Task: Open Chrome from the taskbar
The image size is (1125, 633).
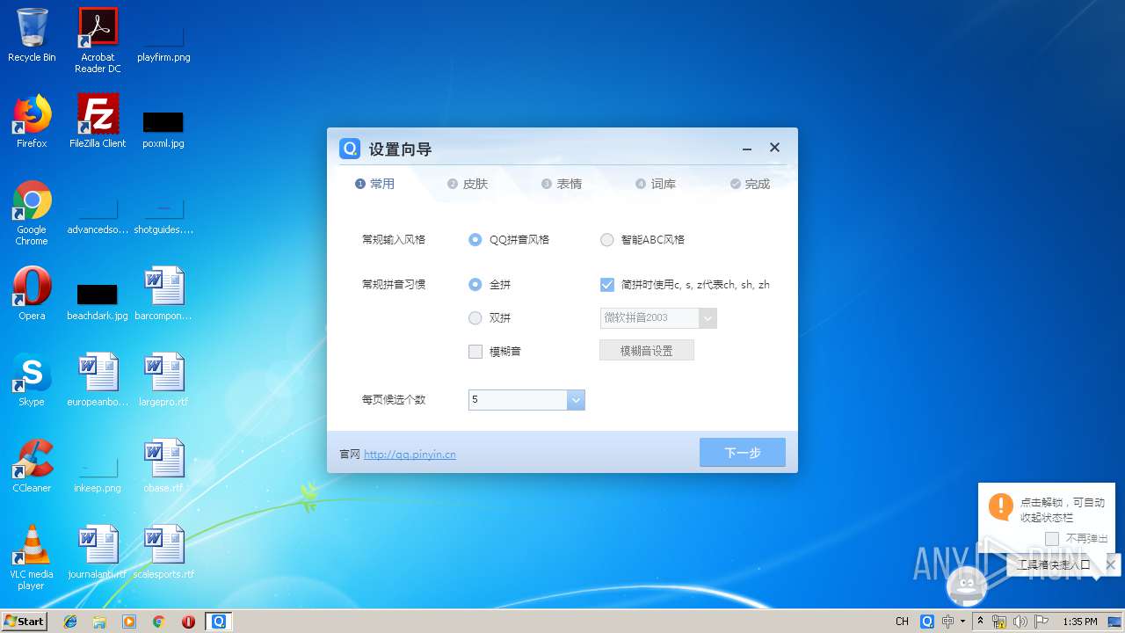Action: point(159,621)
